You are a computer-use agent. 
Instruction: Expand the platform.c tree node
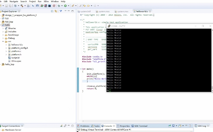pyautogui.click(x=6, y=51)
